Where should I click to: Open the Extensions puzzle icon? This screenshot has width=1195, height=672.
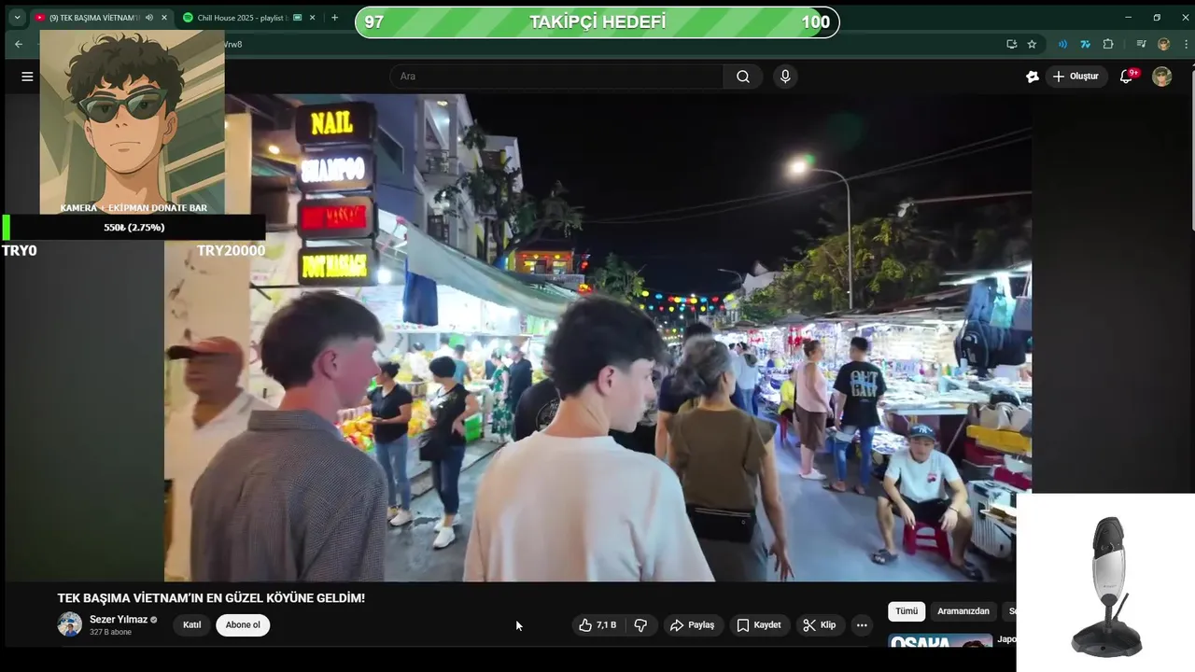[x=1108, y=44]
